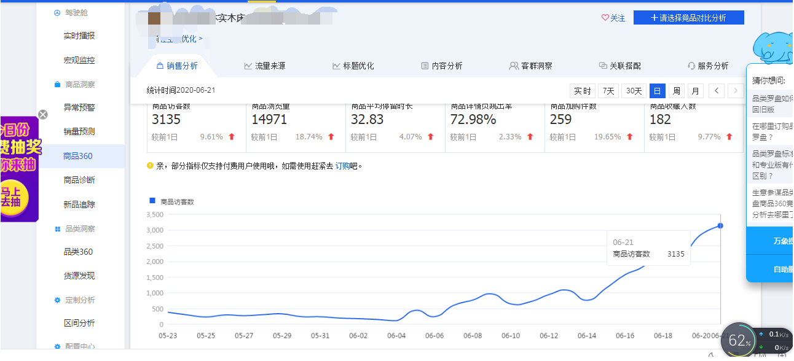Viewport: 794px width, 361px height.
Task: Click the 关注 heart link
Action: (613, 18)
